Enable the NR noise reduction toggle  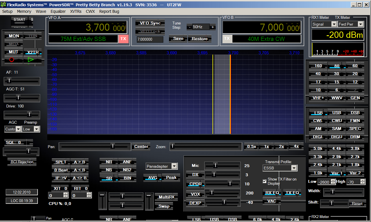click(109, 162)
